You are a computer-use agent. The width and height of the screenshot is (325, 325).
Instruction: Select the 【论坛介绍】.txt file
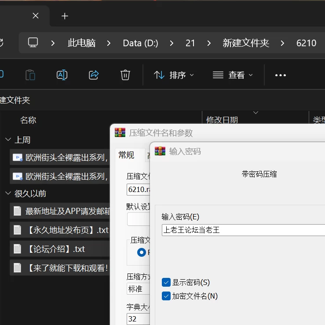(60, 249)
